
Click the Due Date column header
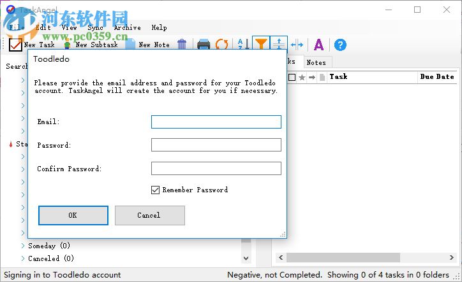click(437, 77)
